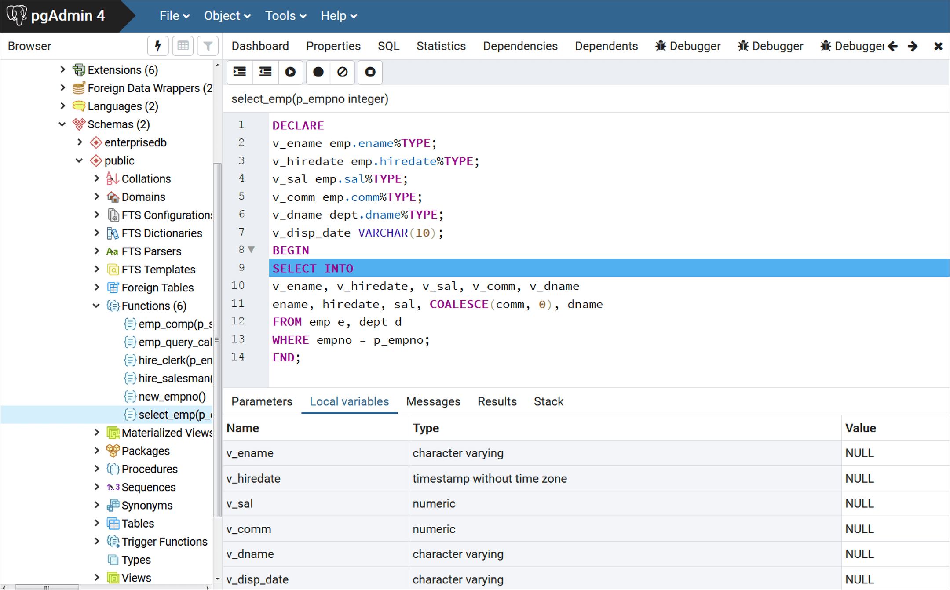
Task: Click the Query Tool lightning icon
Action: [158, 46]
